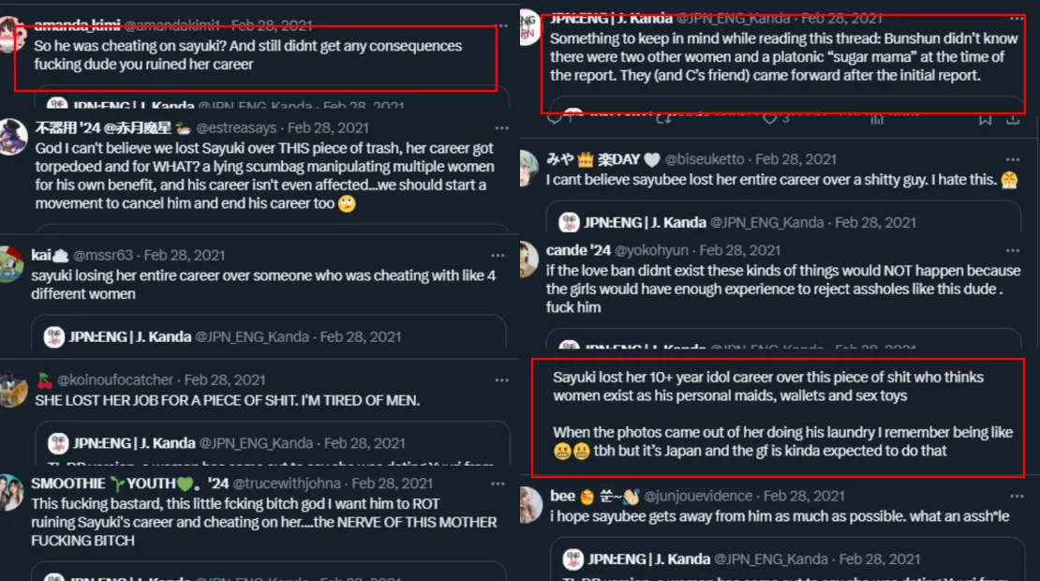This screenshot has width=1040, height=581.
Task: Click bee's profile picture
Action: tap(530, 502)
